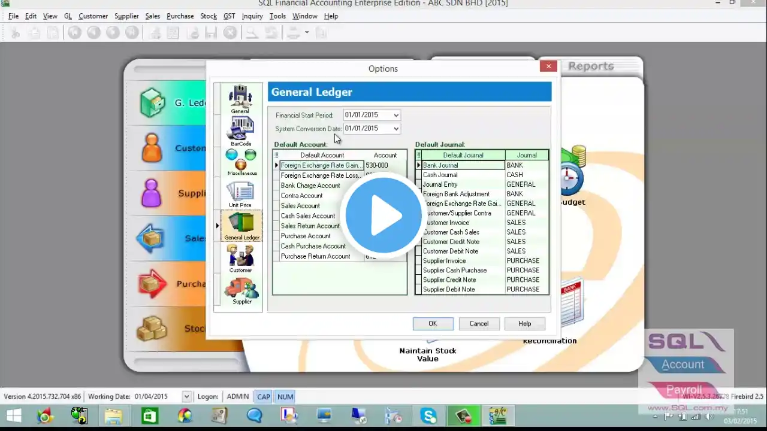
Task: Click the Skype icon in taskbar
Action: [x=428, y=415]
